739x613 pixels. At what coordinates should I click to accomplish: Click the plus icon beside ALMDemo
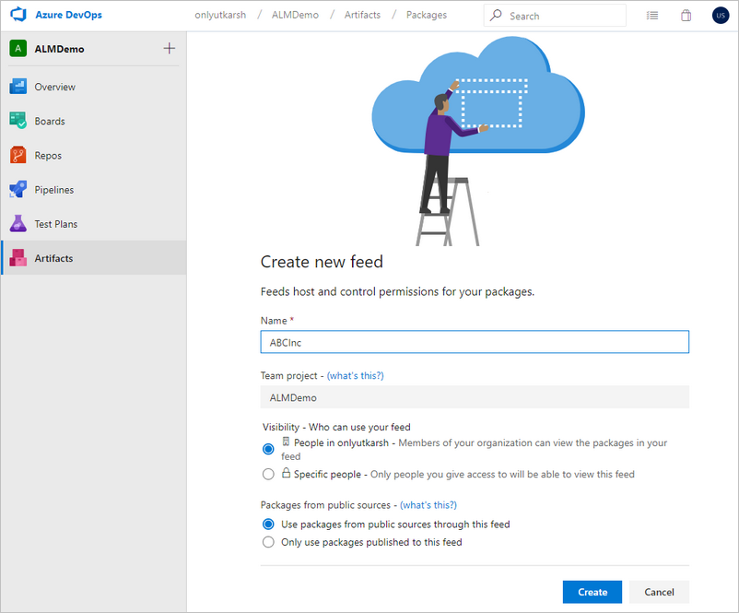(x=169, y=49)
